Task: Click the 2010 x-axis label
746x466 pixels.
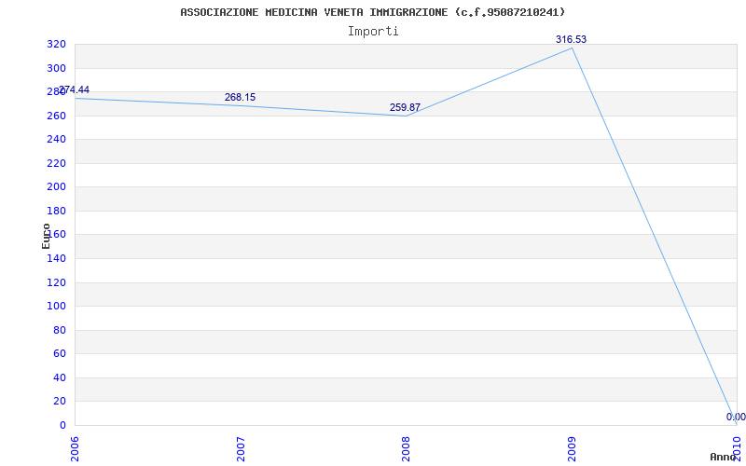Action: coord(738,449)
